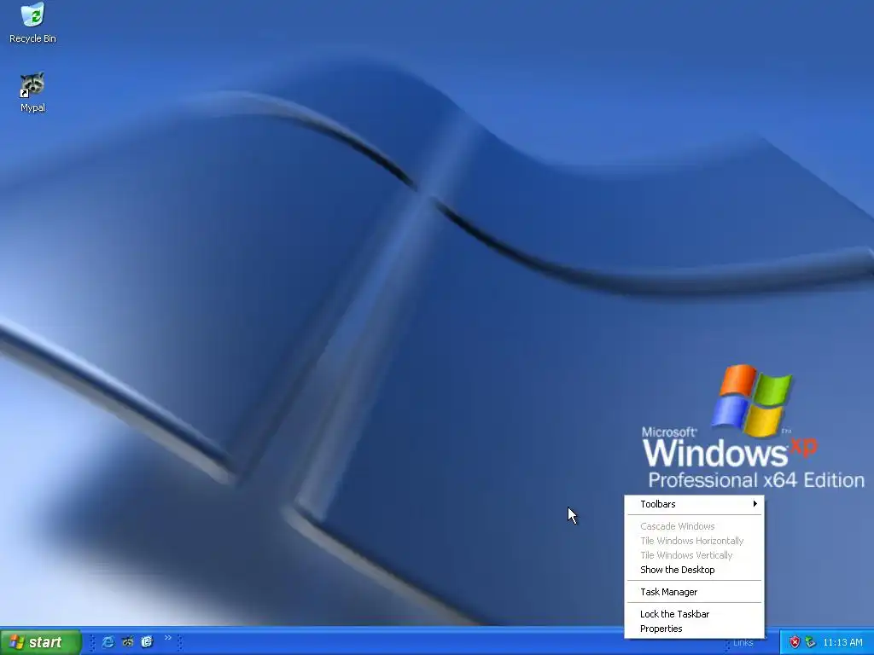The height and width of the screenshot is (655, 874).
Task: Click the Links toolbar label on taskbar
Action: click(743, 643)
